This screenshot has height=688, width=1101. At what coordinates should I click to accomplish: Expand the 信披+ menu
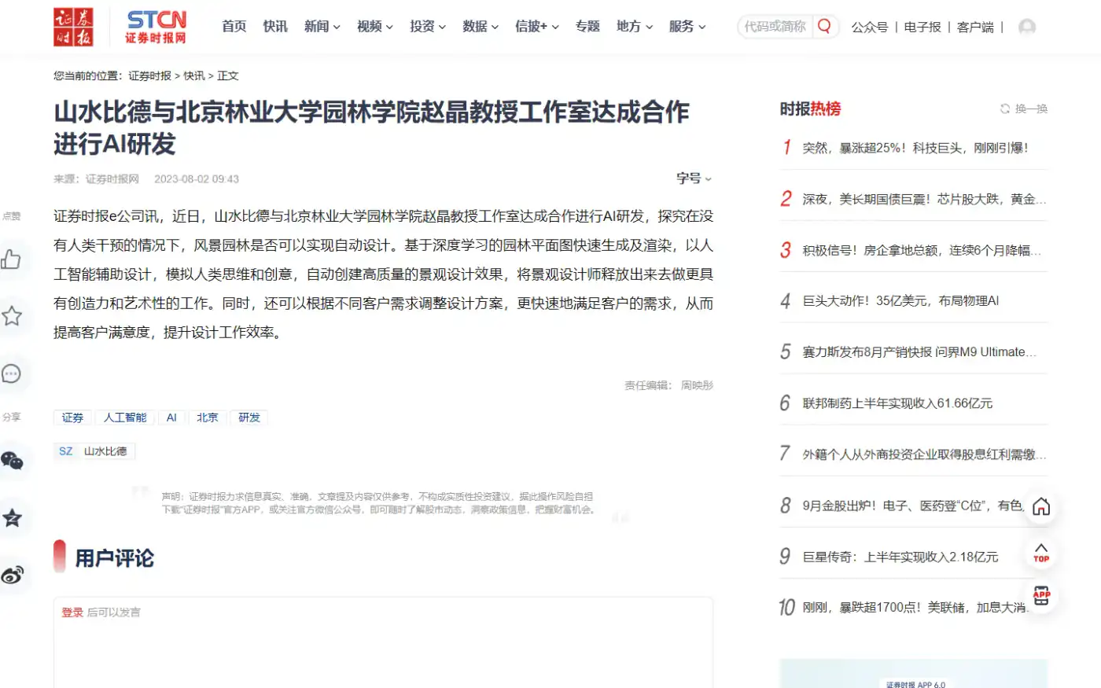click(537, 26)
